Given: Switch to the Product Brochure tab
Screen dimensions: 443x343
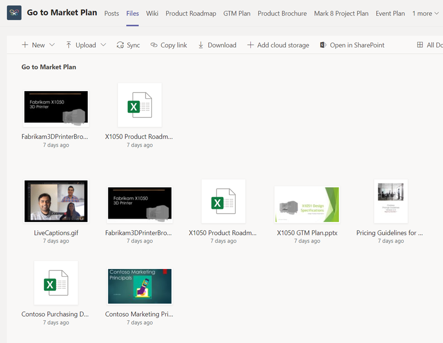Looking at the screenshot, I should 282,13.
